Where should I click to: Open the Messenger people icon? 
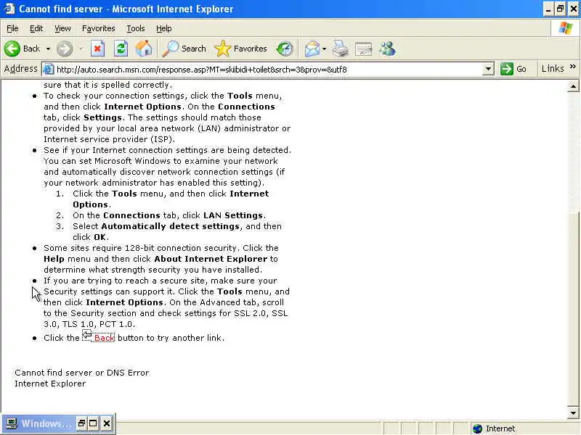(x=388, y=49)
